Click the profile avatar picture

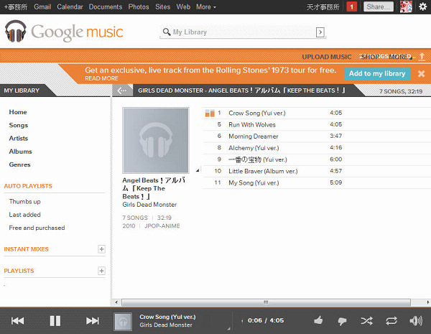point(406,6)
